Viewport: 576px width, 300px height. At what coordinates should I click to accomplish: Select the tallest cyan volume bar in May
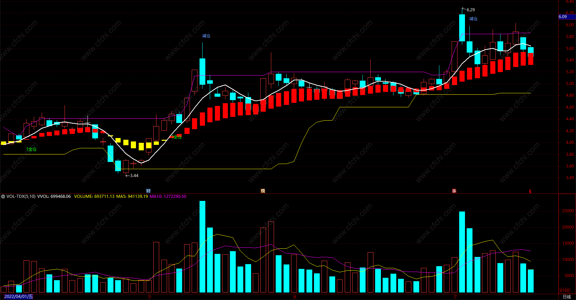coord(202,247)
